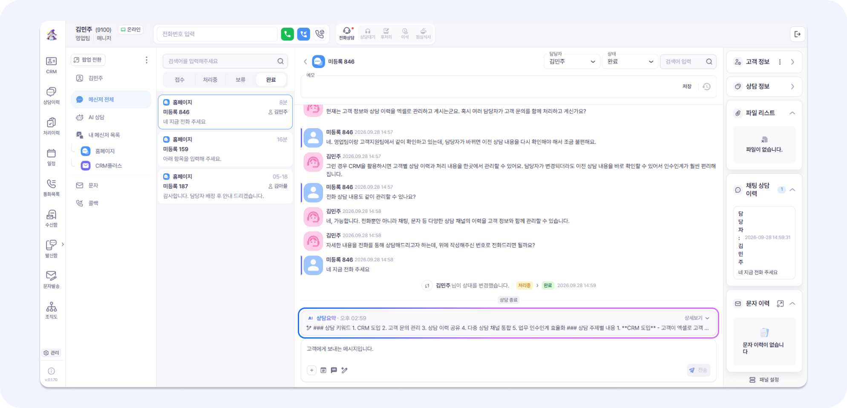
Task: Click the magic wand icon in message toolbar
Action: click(344, 370)
